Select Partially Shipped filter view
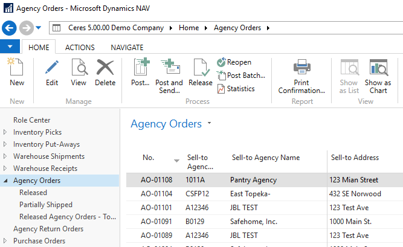403x247 pixels. click(46, 205)
